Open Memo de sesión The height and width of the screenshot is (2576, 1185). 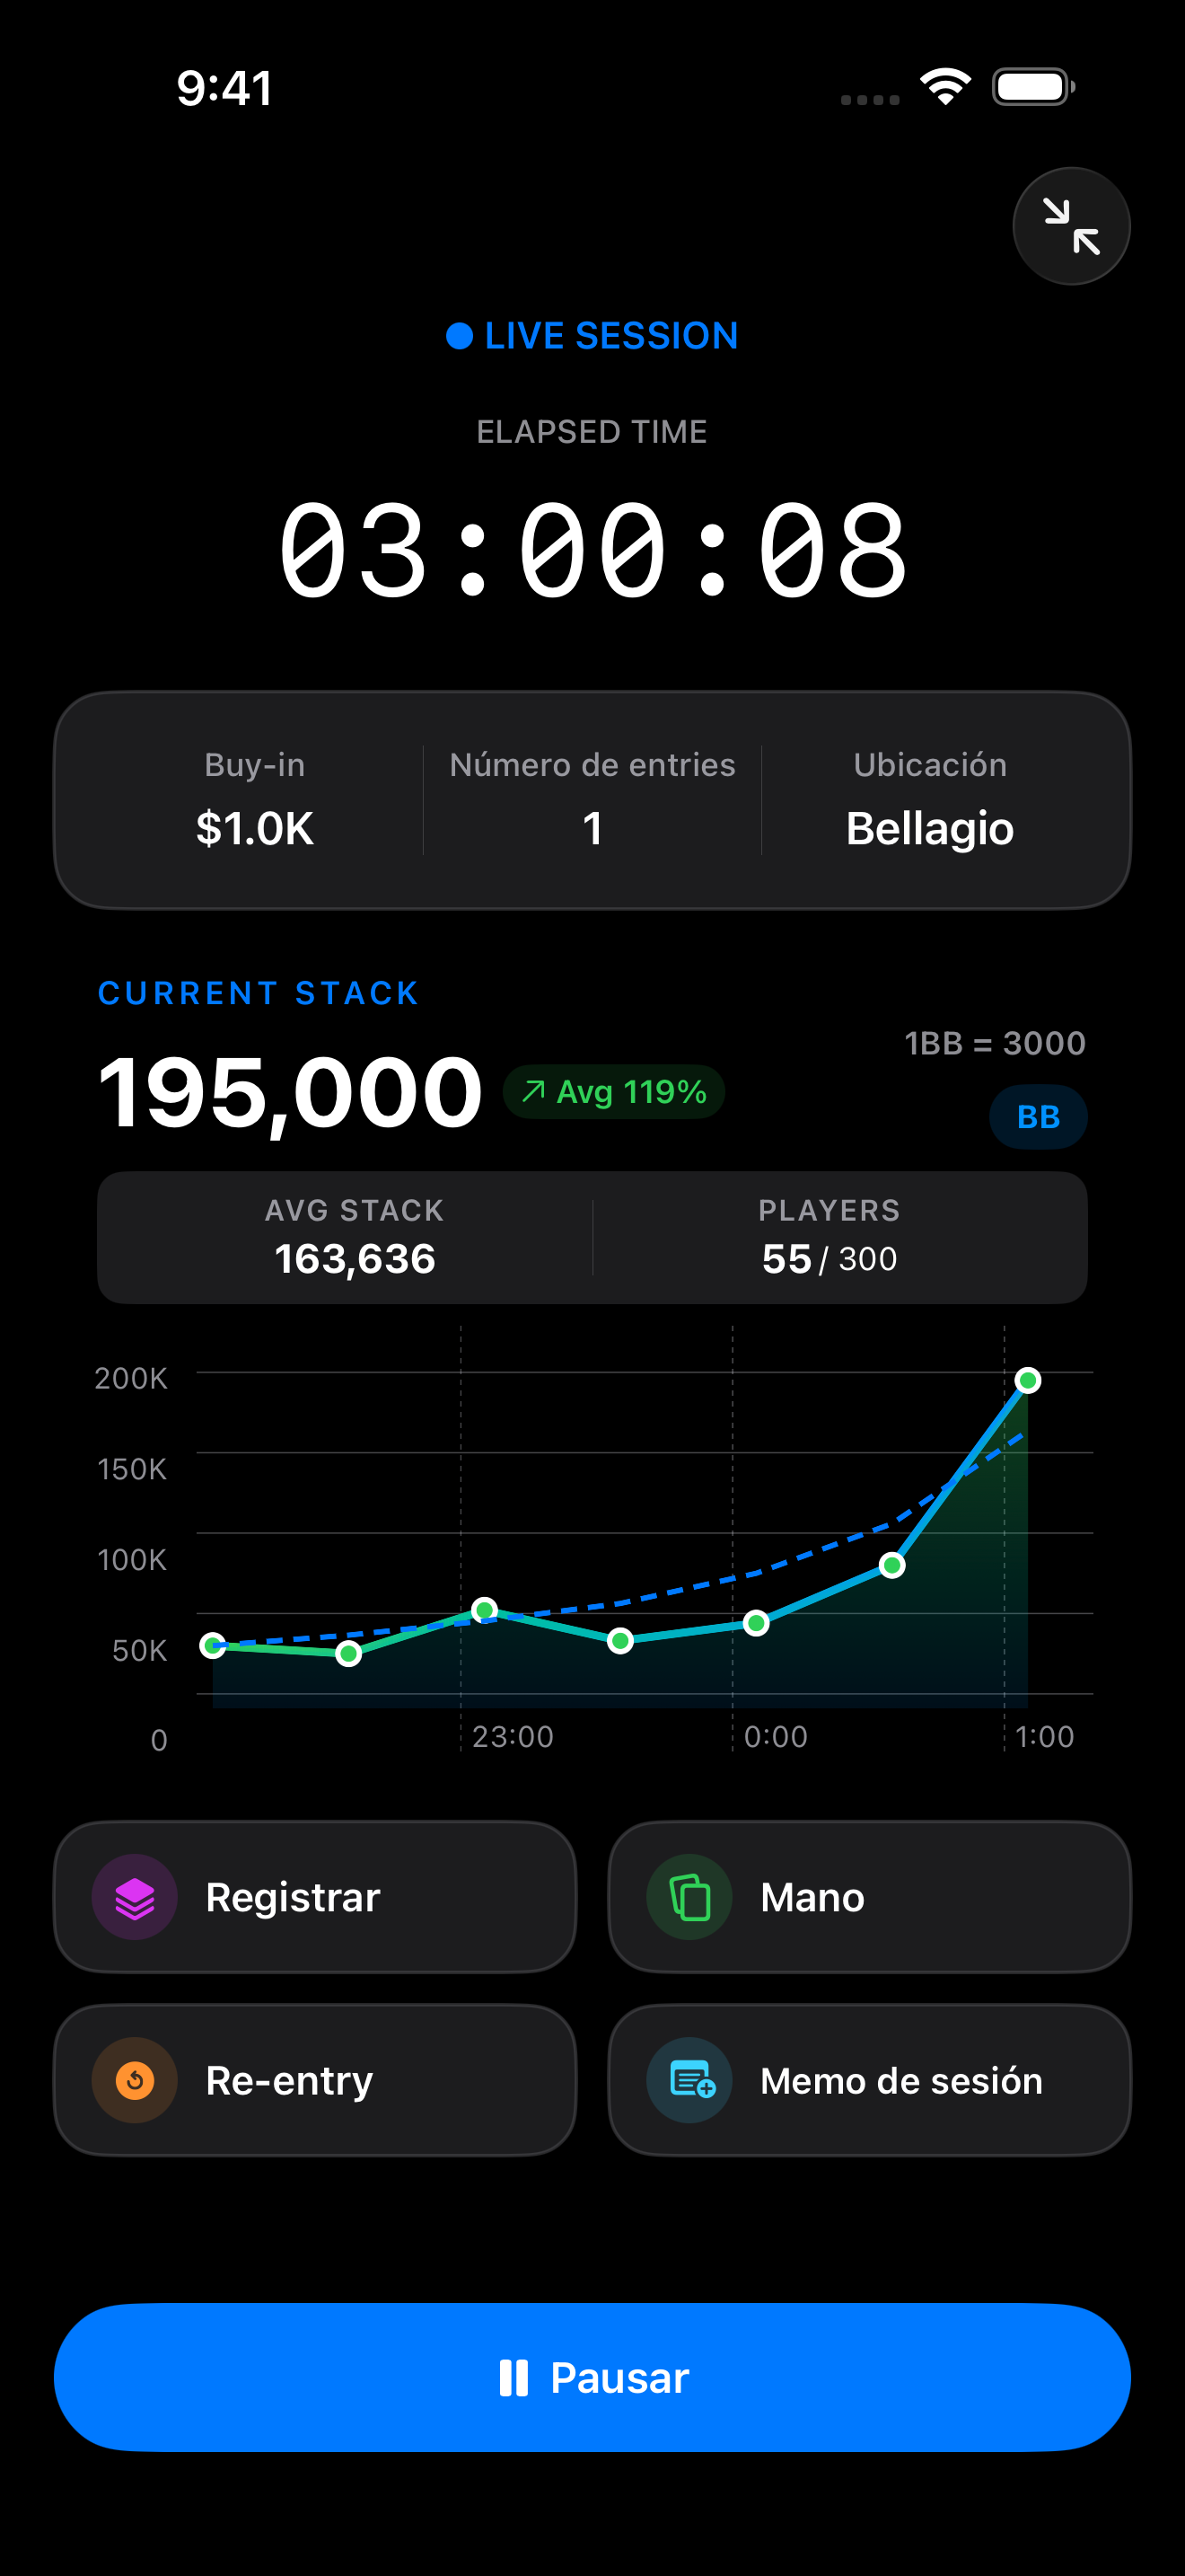868,2080
